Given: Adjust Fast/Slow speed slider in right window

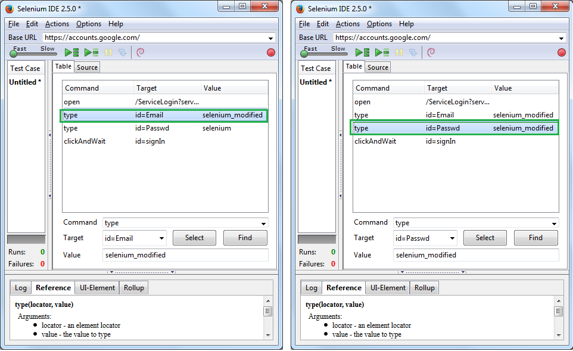Looking at the screenshot, I should (304, 54).
